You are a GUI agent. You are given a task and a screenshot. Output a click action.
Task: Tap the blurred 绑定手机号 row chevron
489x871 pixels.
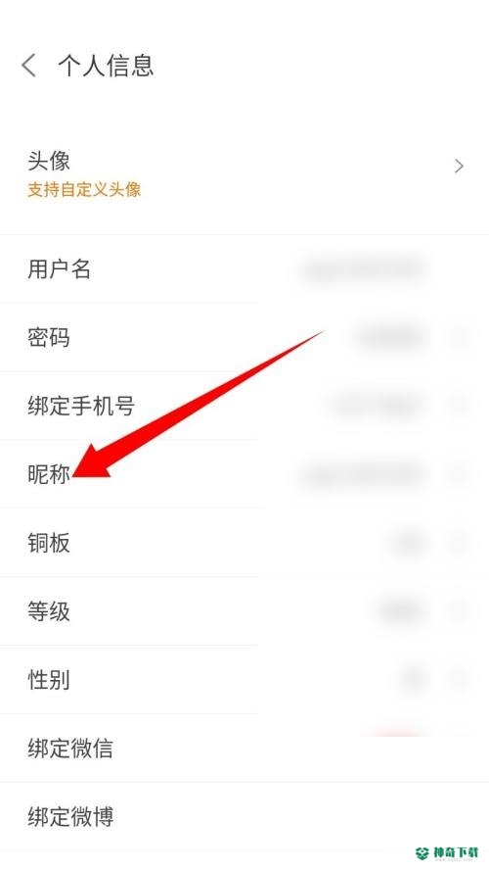click(461, 406)
